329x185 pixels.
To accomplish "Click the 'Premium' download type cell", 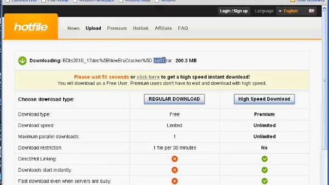I will point(264,114).
